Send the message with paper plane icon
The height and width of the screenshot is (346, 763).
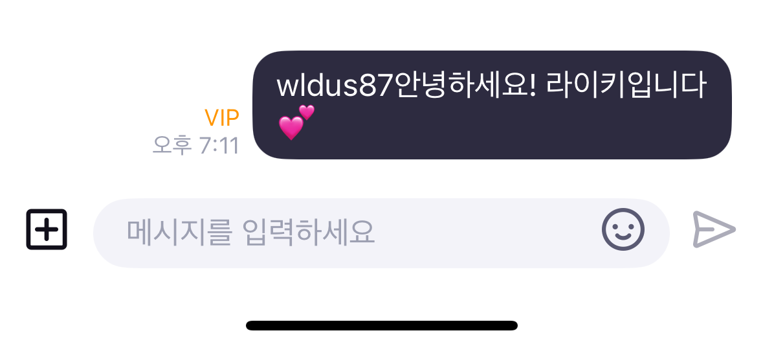pyautogui.click(x=714, y=229)
